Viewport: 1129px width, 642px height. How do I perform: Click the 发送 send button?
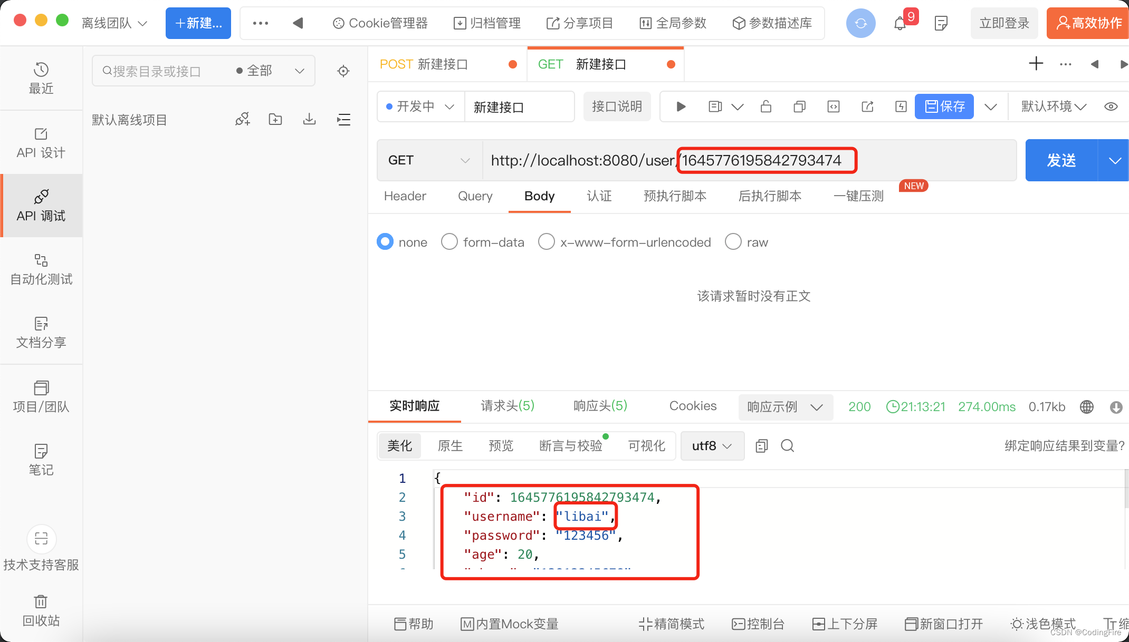(x=1061, y=160)
